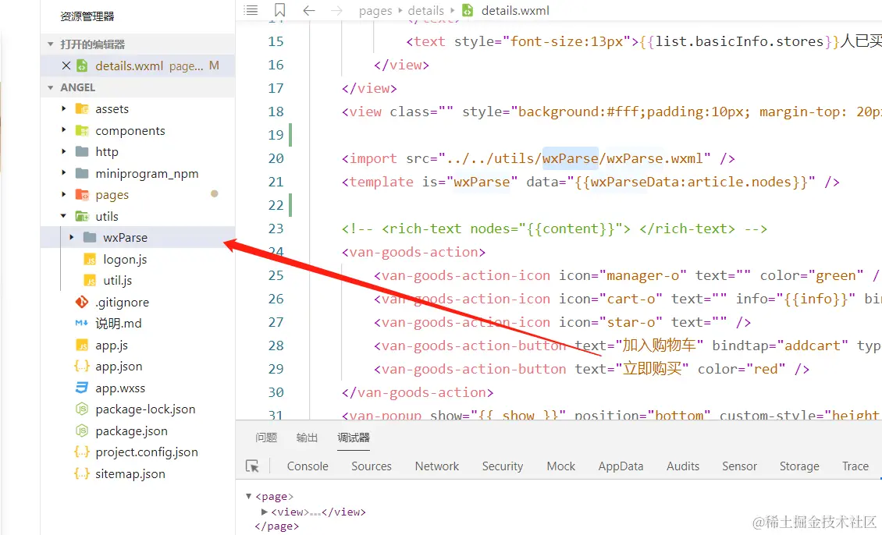Click the components folder icon
Viewport: 882px width, 535px height.
(x=82, y=130)
